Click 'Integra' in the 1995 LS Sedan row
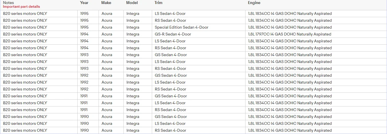This screenshot has height=134, width=387. [x=133, y=13]
